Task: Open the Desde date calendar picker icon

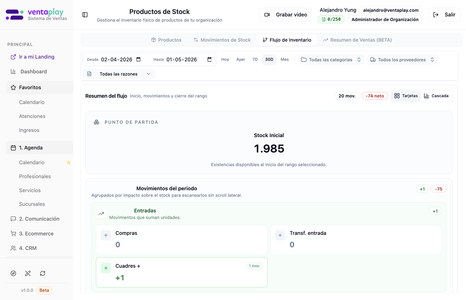Action: (x=138, y=59)
